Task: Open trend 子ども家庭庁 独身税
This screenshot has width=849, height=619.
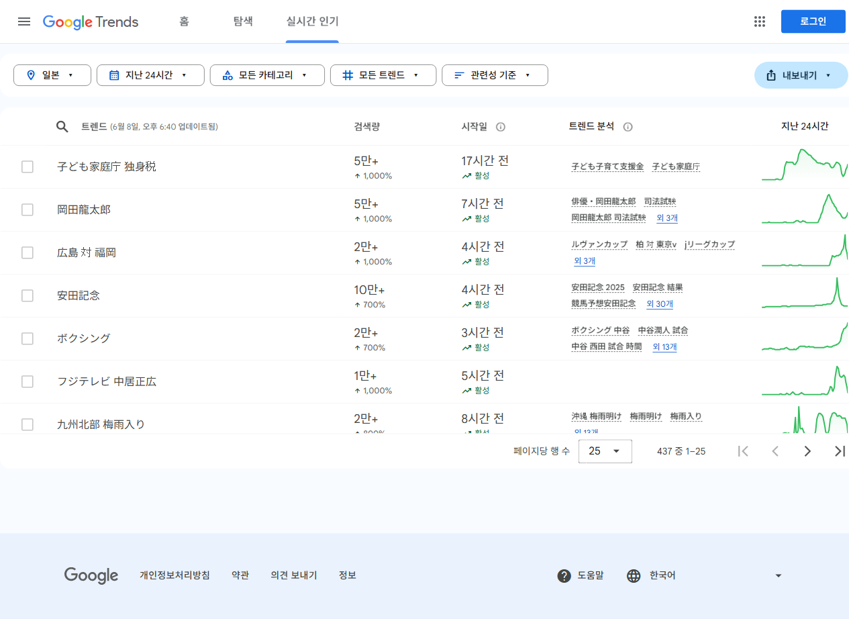Action: click(107, 166)
